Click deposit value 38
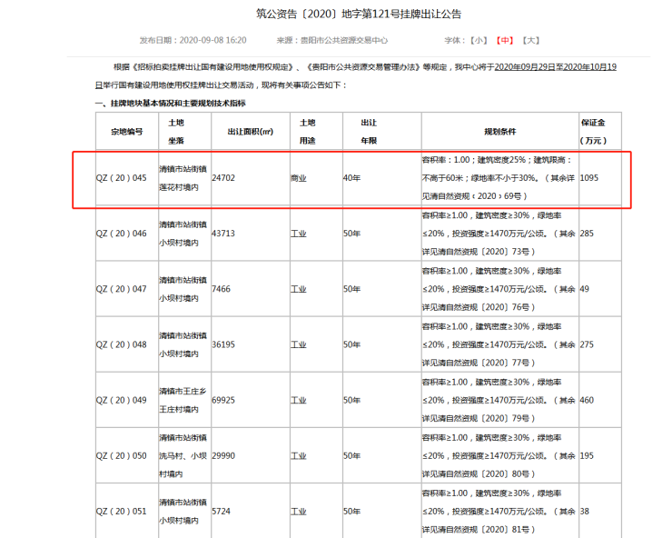672x538 pixels. pos(585,512)
